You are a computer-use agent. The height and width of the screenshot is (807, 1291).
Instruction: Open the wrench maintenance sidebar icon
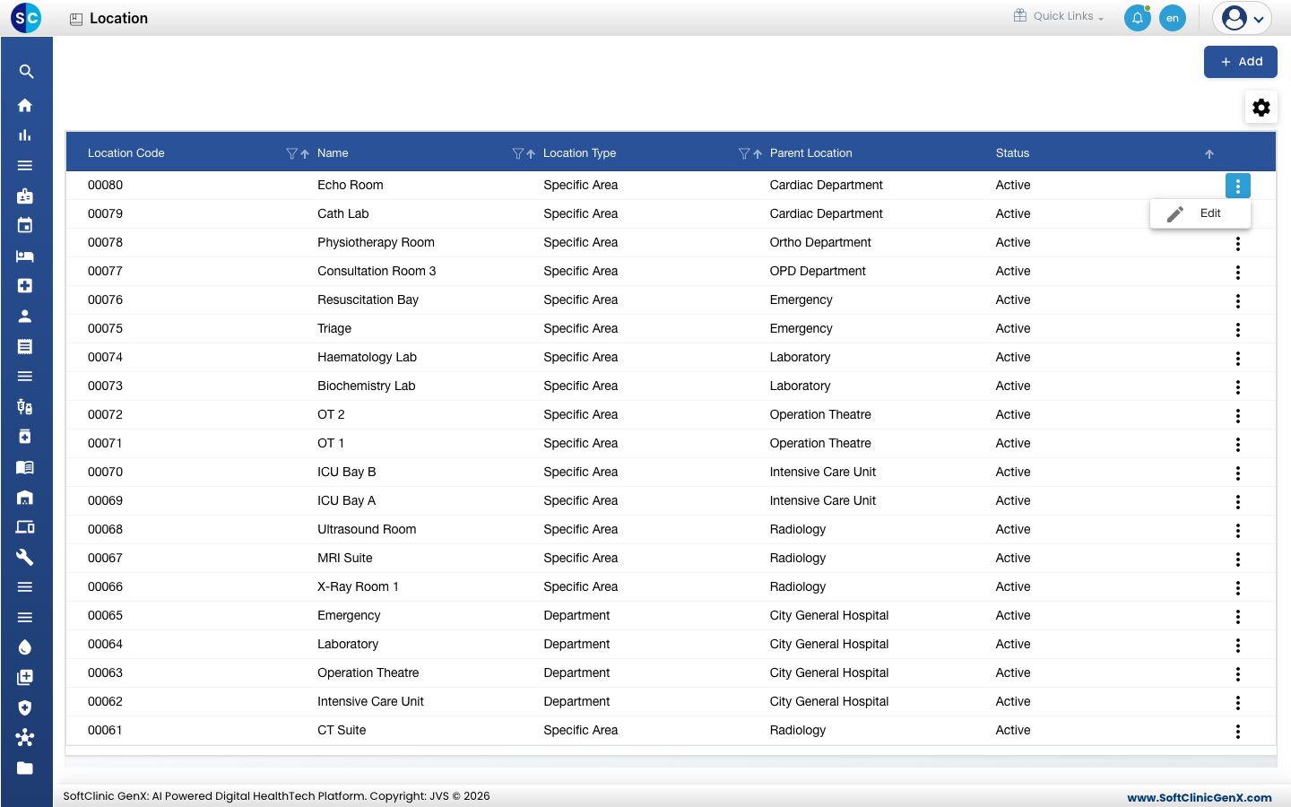pyautogui.click(x=25, y=557)
